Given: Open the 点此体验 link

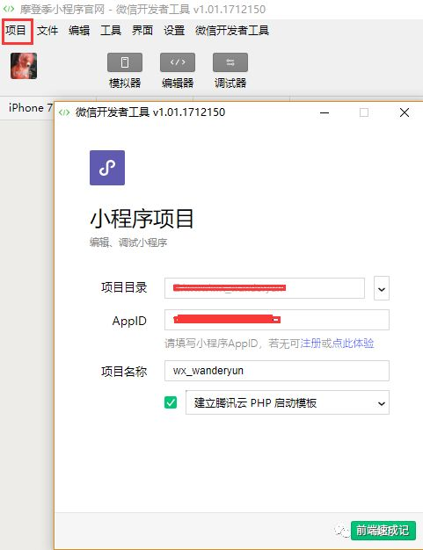Looking at the screenshot, I should pos(353,343).
